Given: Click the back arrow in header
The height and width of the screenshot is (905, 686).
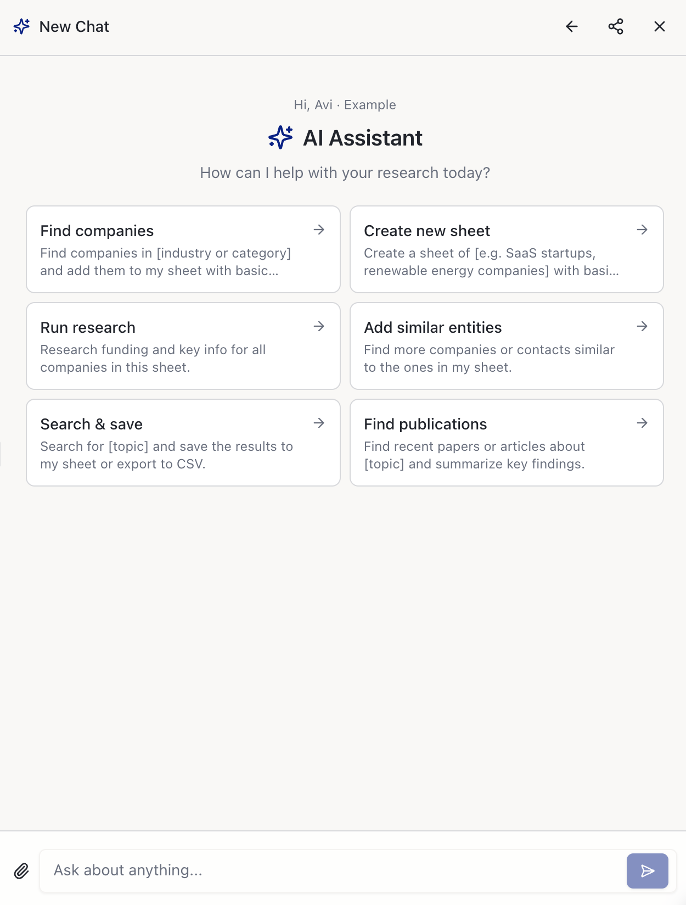Looking at the screenshot, I should coord(571,26).
